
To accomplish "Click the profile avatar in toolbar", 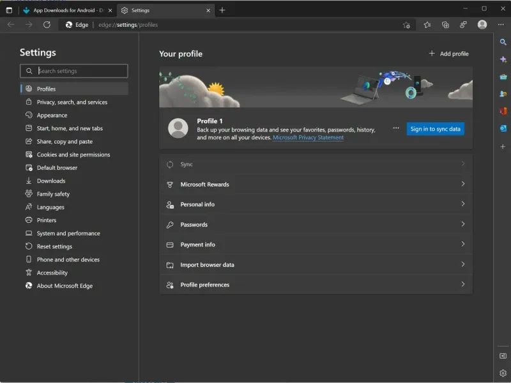I will 482,25.
